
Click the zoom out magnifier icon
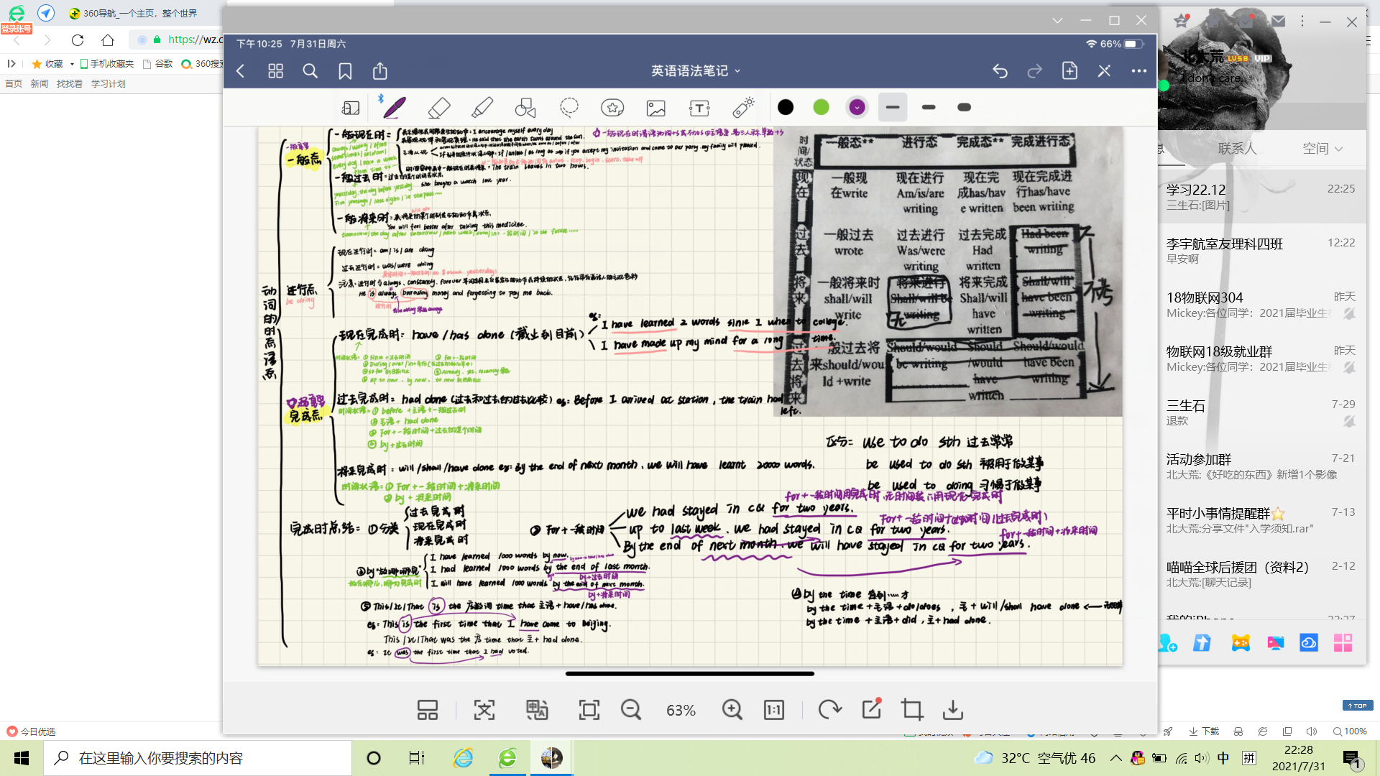point(630,710)
